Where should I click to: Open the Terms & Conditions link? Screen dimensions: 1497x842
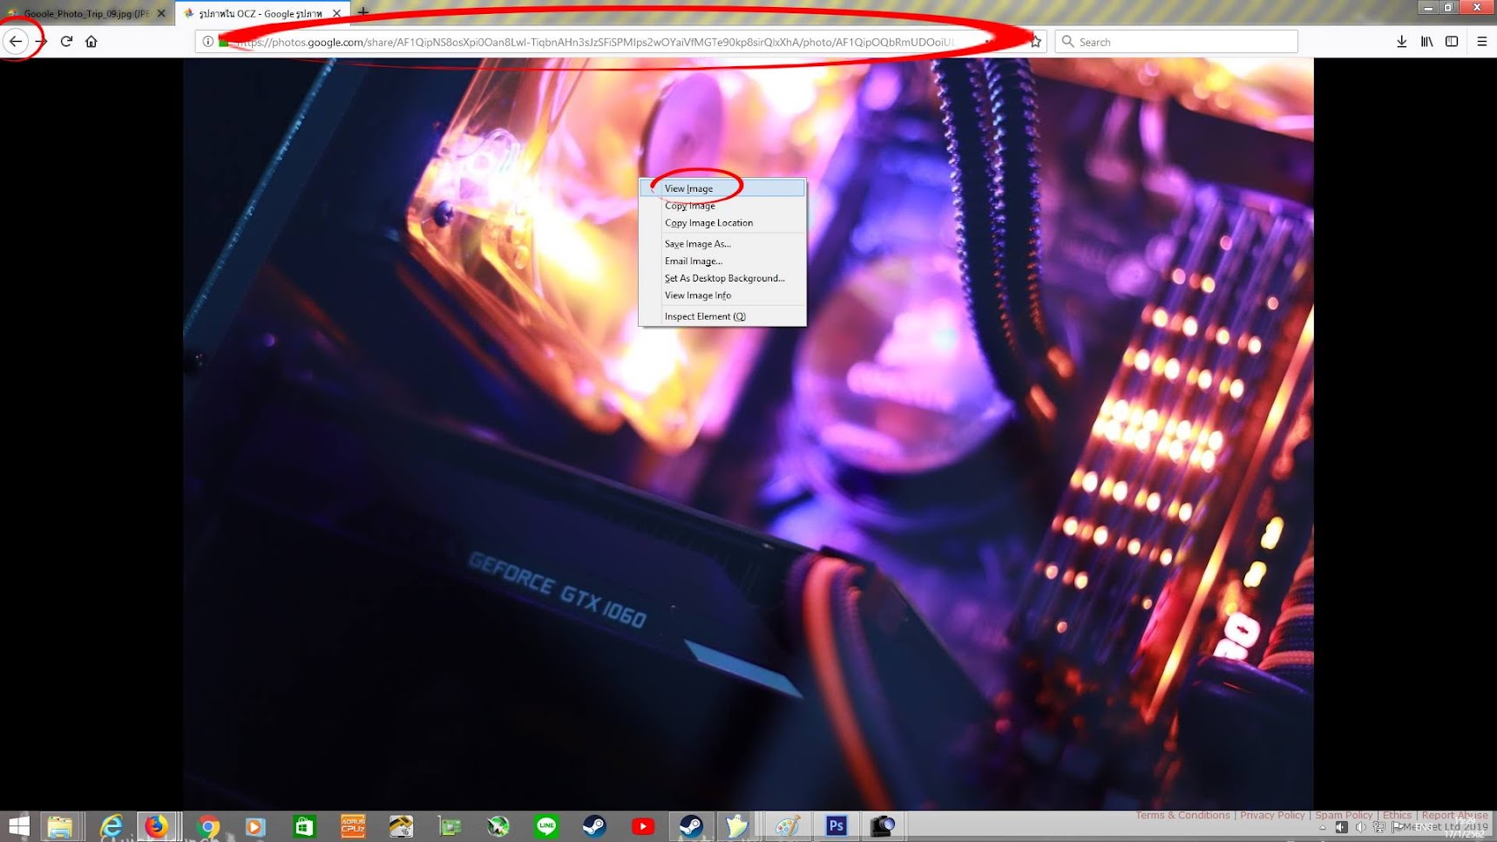1182,815
